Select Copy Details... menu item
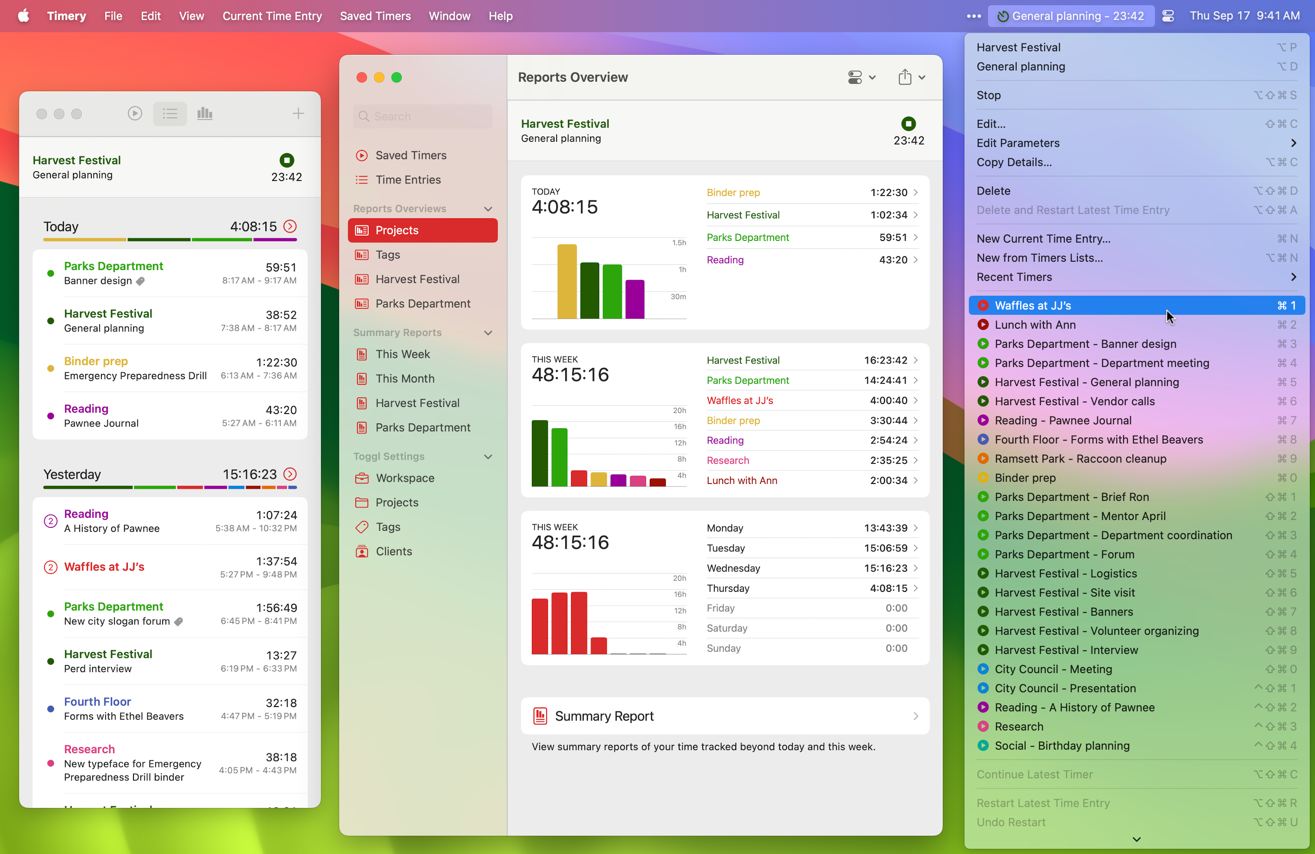 [1137, 162]
